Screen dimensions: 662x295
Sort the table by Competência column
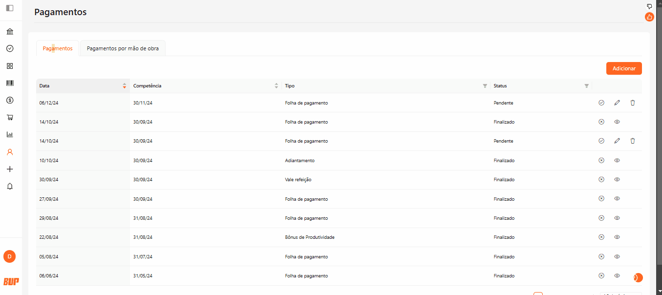coord(277,86)
